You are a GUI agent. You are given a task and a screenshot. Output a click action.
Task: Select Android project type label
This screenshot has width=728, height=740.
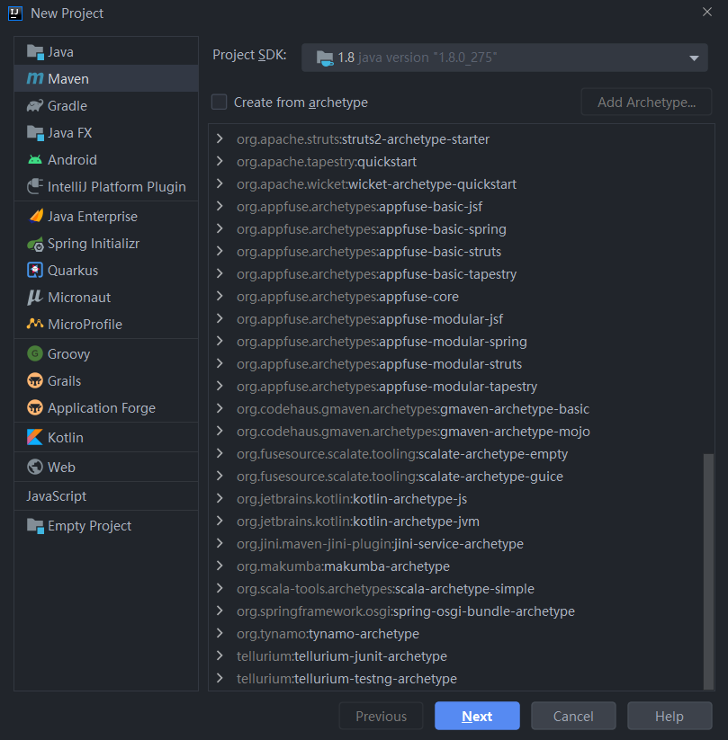point(72,160)
